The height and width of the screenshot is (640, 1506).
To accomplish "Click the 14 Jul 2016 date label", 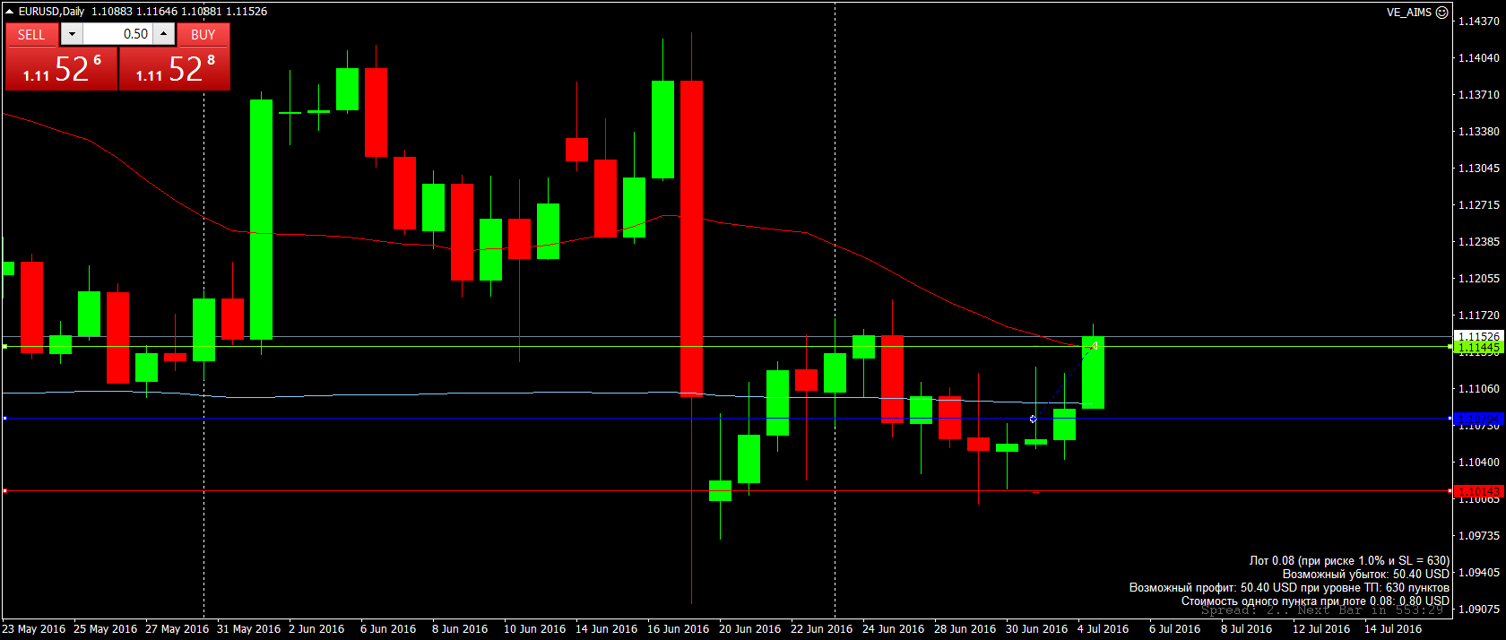I will click(1392, 628).
